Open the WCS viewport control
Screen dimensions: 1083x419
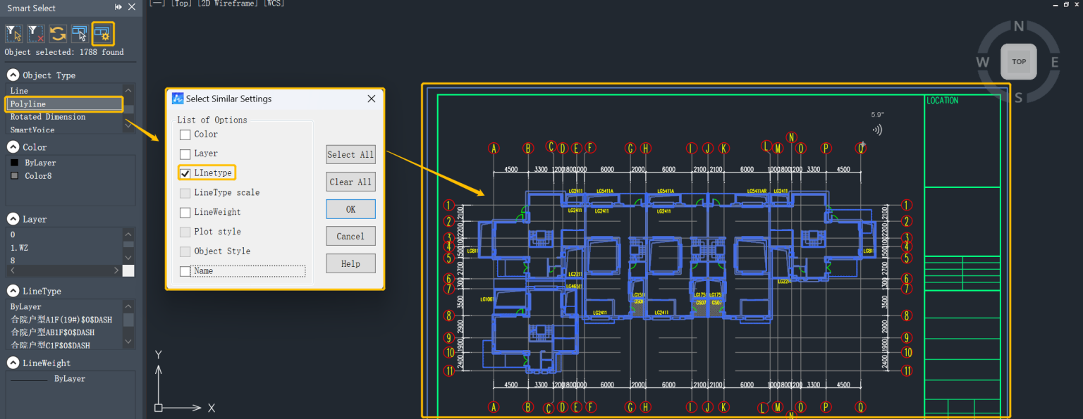(x=273, y=3)
